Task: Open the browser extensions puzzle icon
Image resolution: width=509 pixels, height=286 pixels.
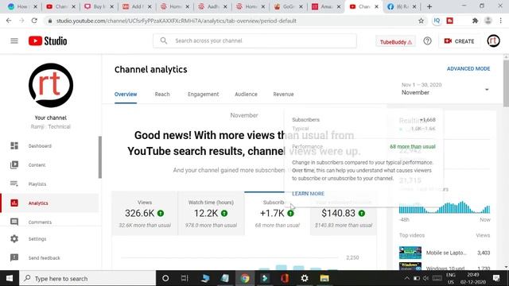Action: click(x=475, y=21)
